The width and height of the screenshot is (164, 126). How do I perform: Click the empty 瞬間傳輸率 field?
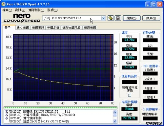(x=150, y=118)
